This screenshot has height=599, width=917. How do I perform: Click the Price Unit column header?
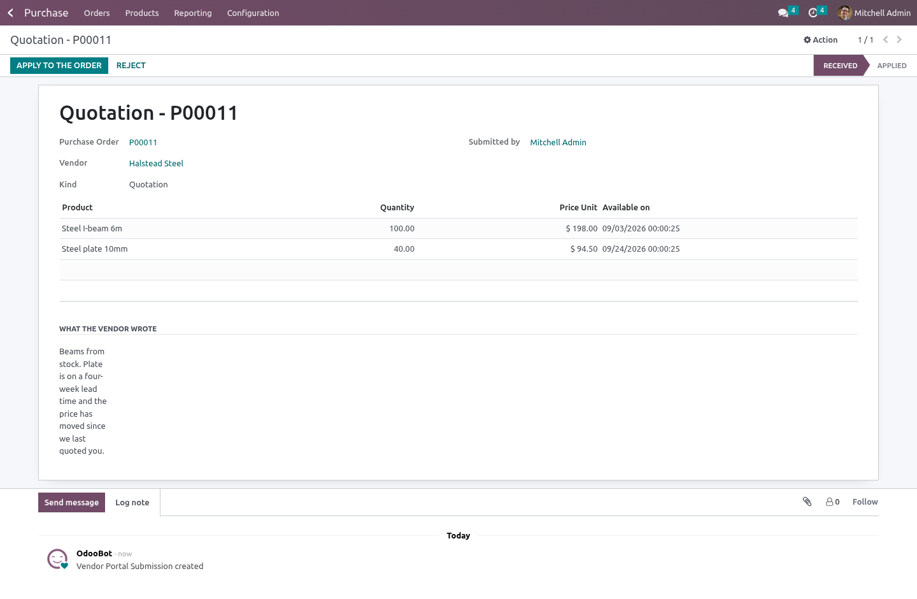pyautogui.click(x=578, y=208)
